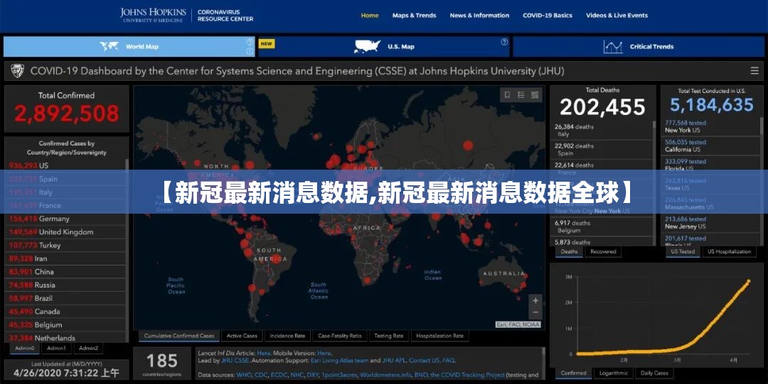Screen dimensions: 768x384
Task: Switch to the World Map tab
Action: coord(129,46)
